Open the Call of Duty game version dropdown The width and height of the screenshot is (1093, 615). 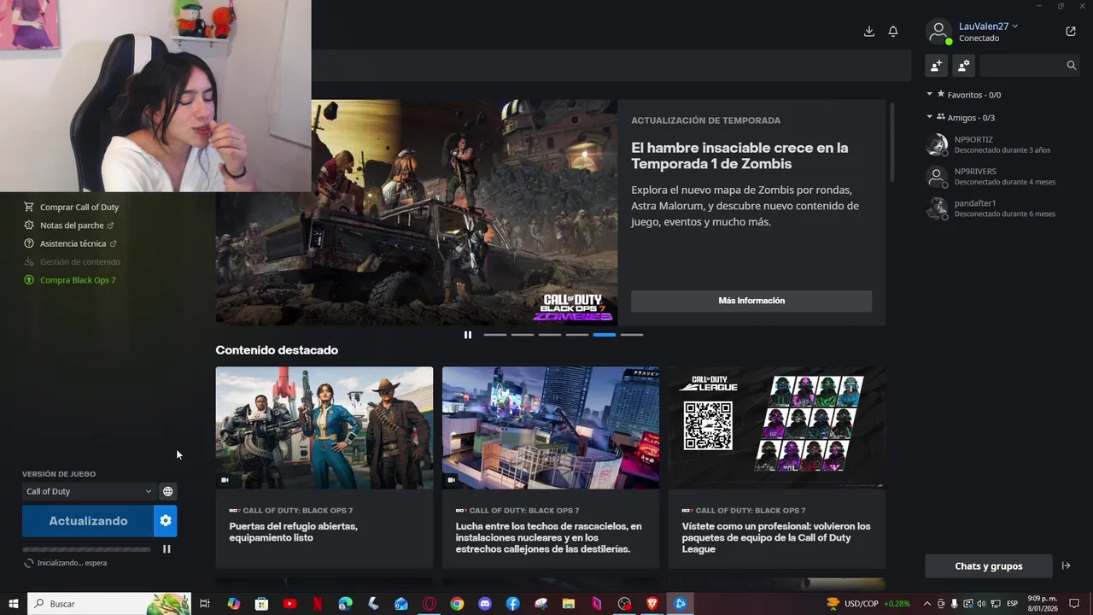coord(89,491)
